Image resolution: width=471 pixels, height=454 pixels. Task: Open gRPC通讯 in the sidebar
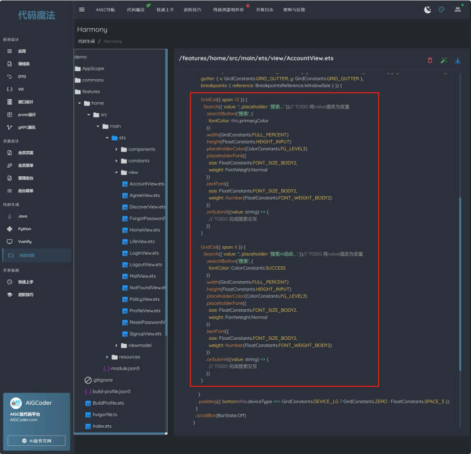(x=26, y=127)
